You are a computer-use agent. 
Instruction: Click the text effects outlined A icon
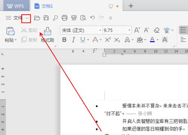click(x=127, y=40)
